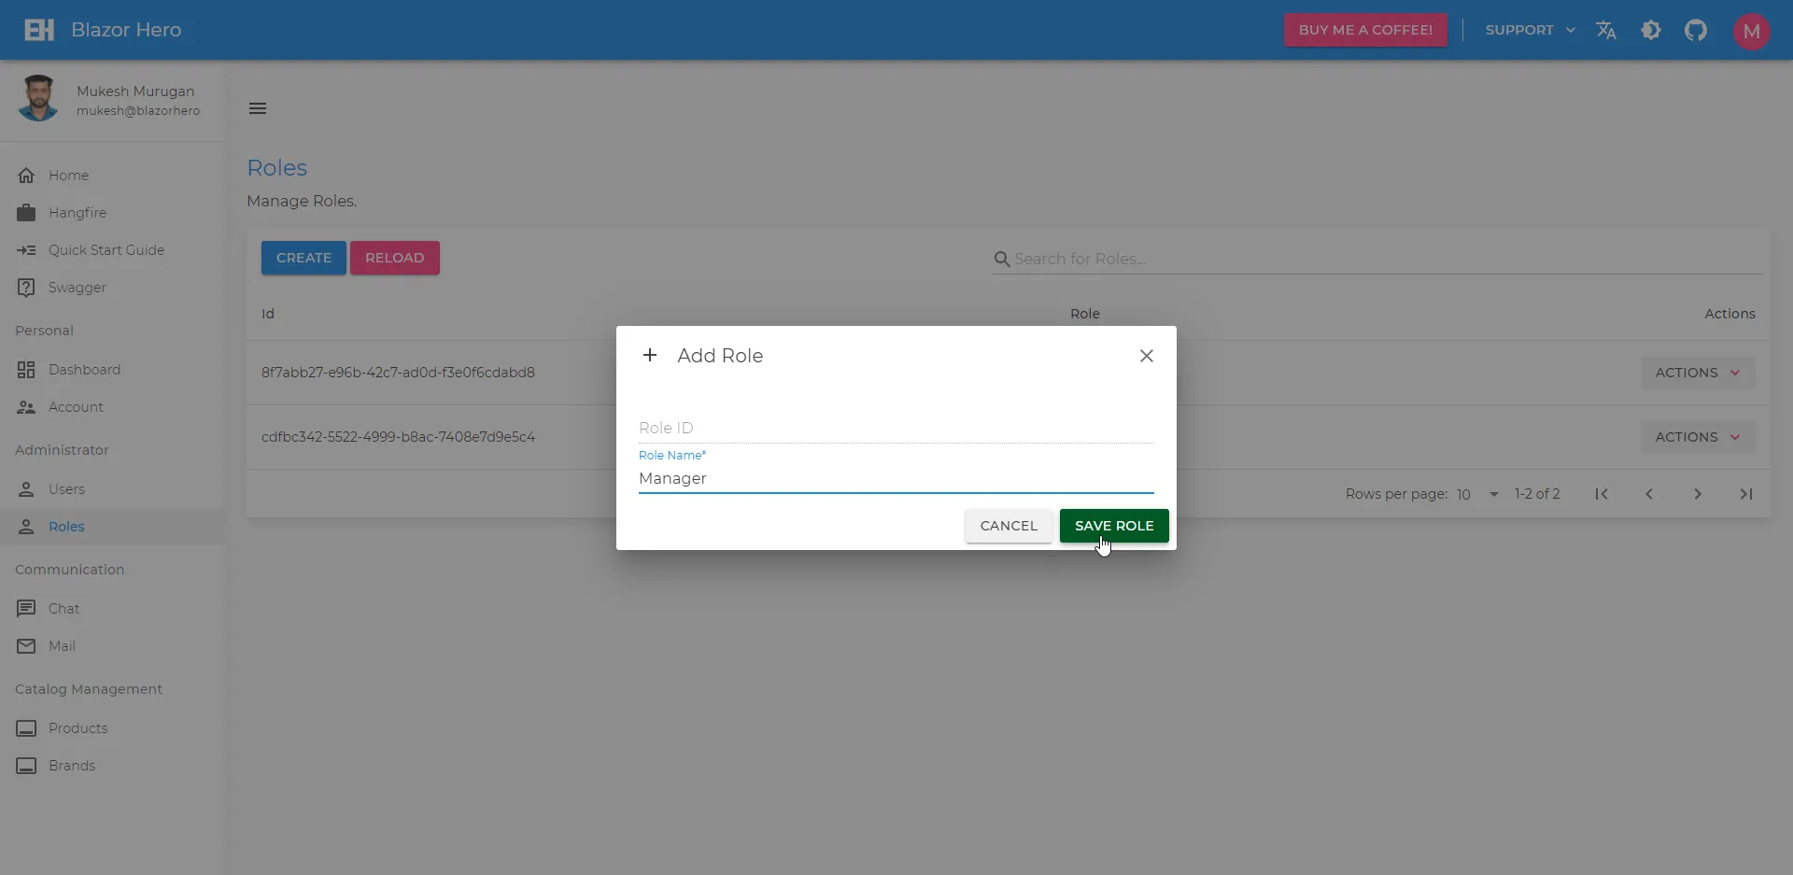Click Mukesh Murugan user avatar
This screenshot has height=875, width=1793.
coord(39,97)
